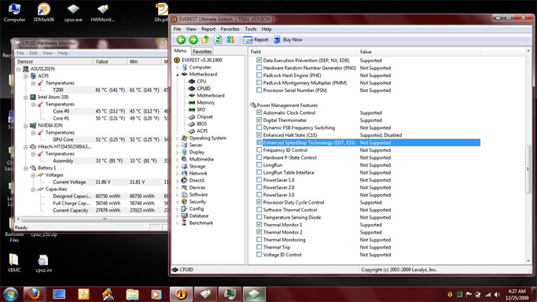537x302 pixels.
Task: Click the users icon in EVEREST toolbar
Action: point(230,40)
